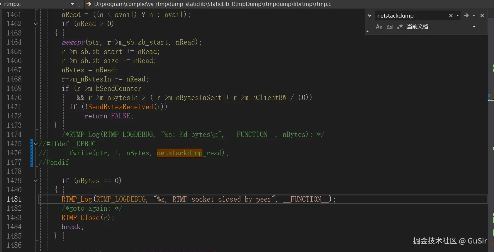This screenshot has width=494, height=252.
Task: Click the rtmp.c file path box
Action: click(x=213, y=4)
